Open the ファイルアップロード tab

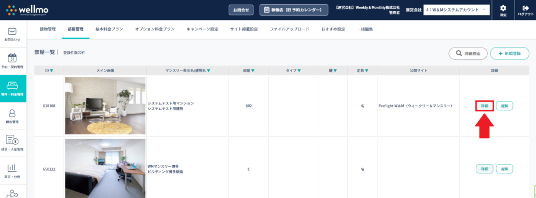coord(289,29)
